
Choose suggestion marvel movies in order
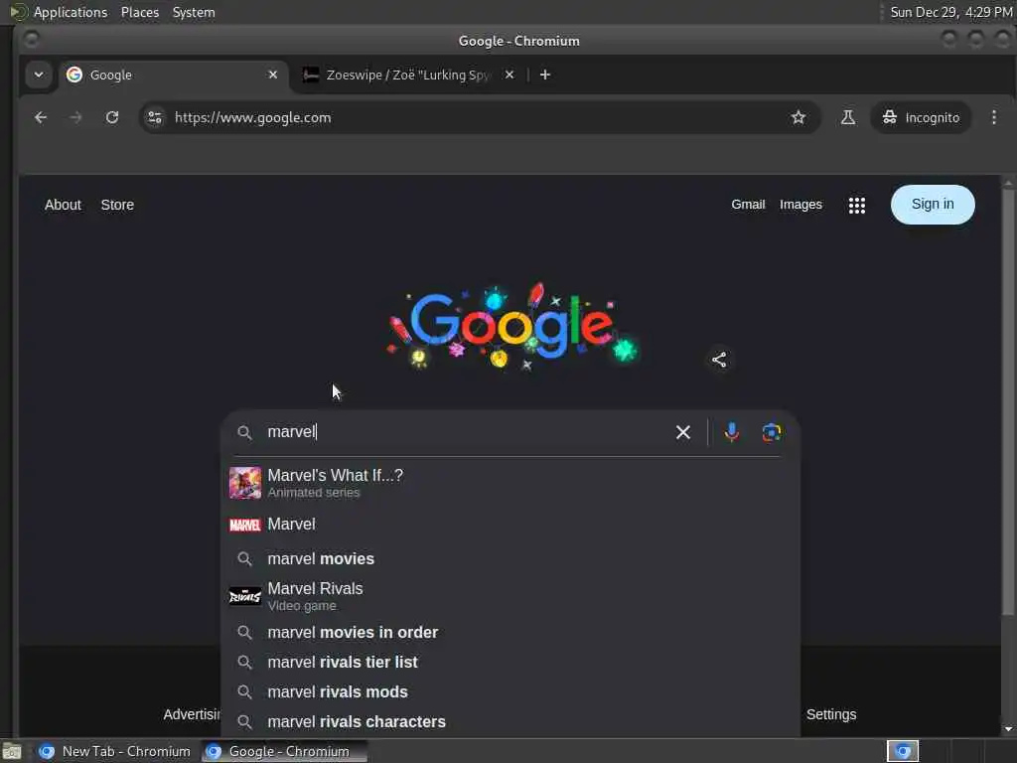click(510, 632)
